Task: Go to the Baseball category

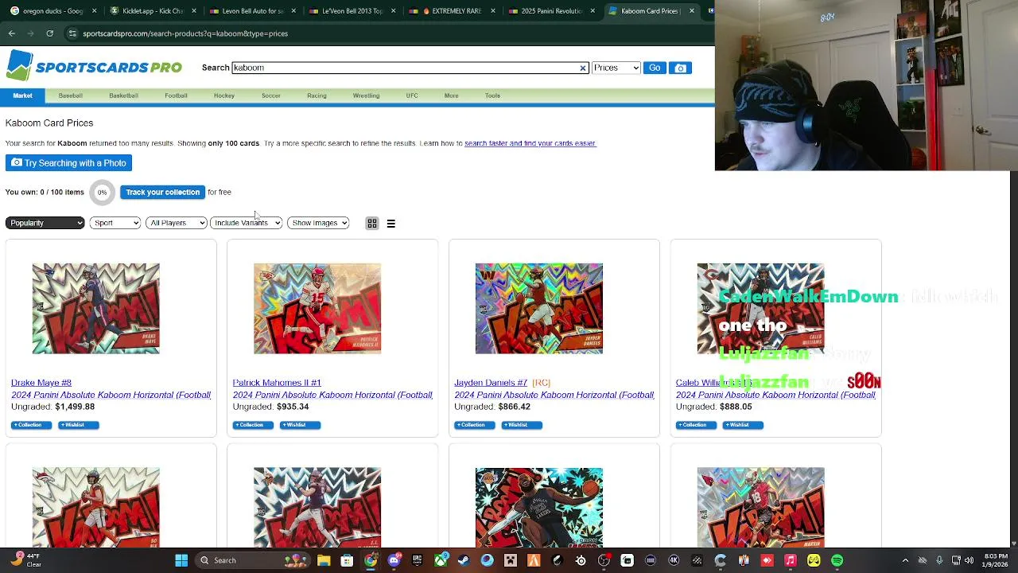Action: [x=70, y=95]
